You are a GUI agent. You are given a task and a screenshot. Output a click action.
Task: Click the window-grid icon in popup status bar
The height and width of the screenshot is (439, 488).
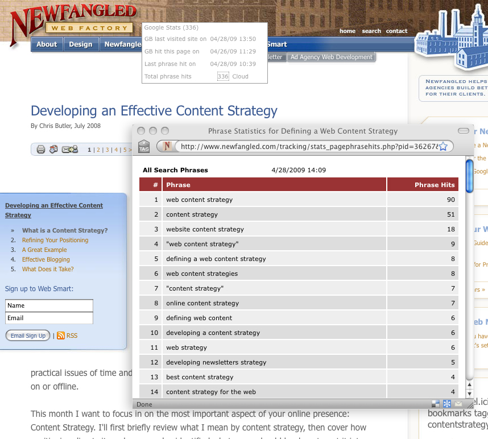pos(436,404)
